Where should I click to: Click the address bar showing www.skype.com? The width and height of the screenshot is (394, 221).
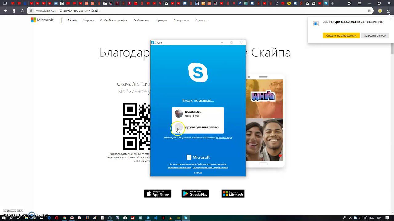point(200,10)
